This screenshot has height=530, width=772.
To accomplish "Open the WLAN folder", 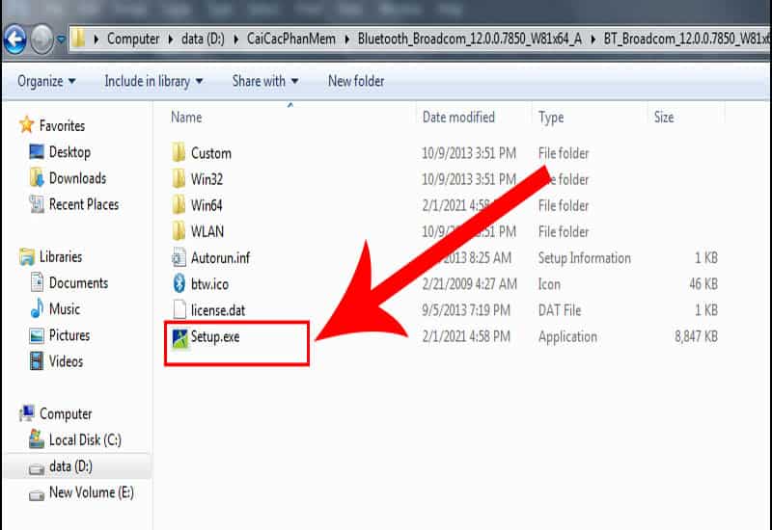I will (x=208, y=231).
